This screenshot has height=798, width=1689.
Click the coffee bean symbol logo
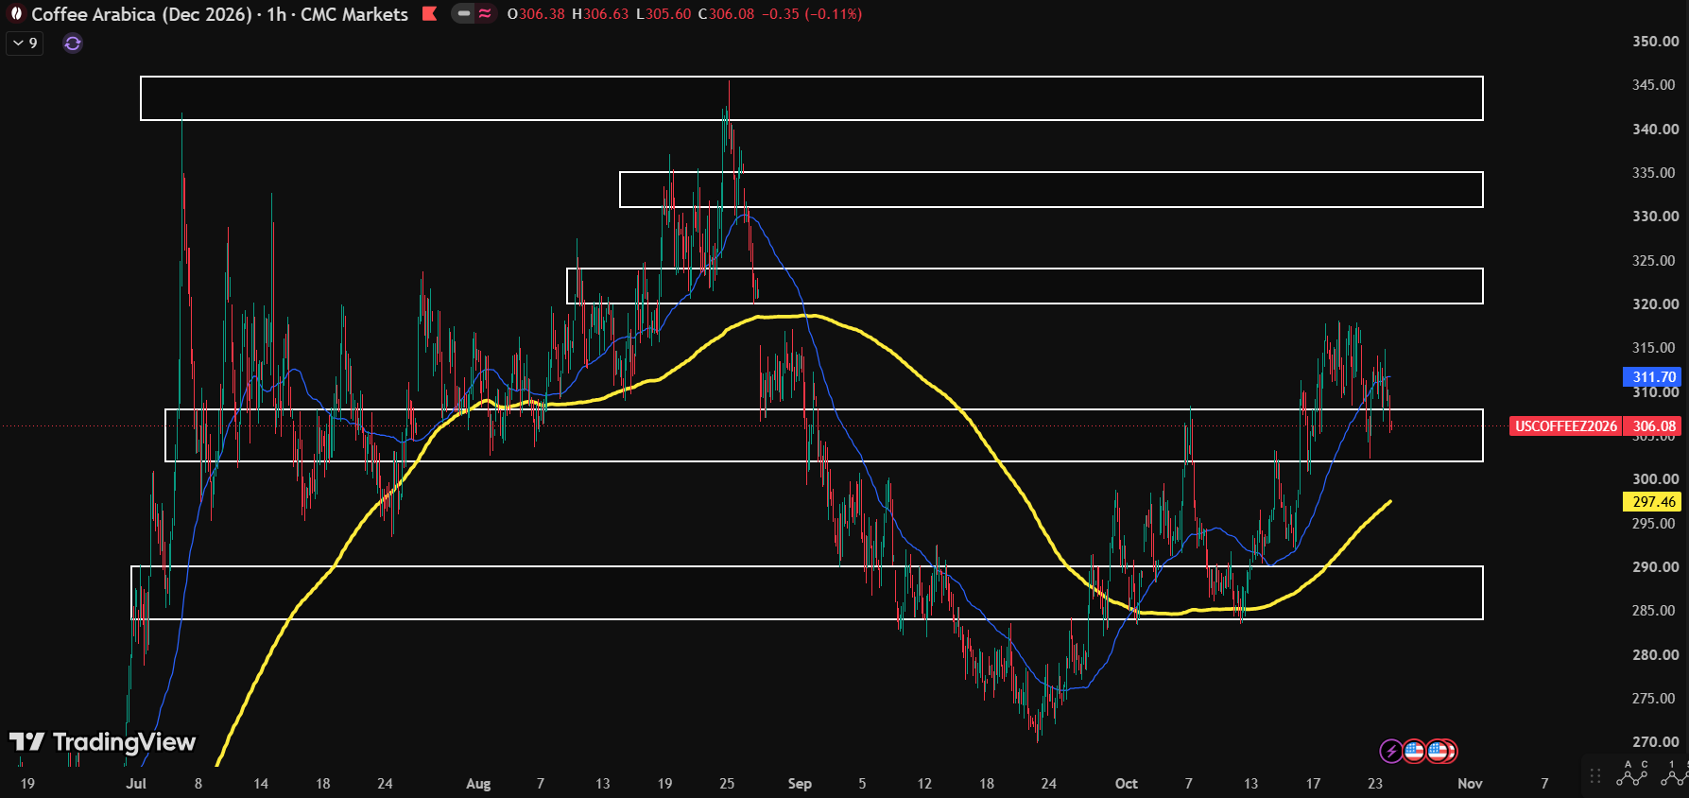coord(15,13)
